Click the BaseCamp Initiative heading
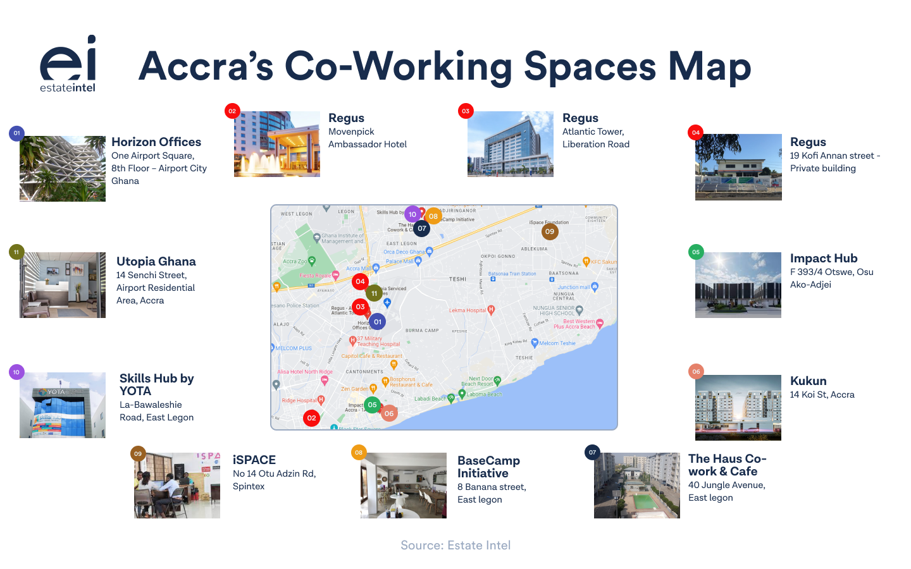This screenshot has width=911, height=569. (x=489, y=467)
